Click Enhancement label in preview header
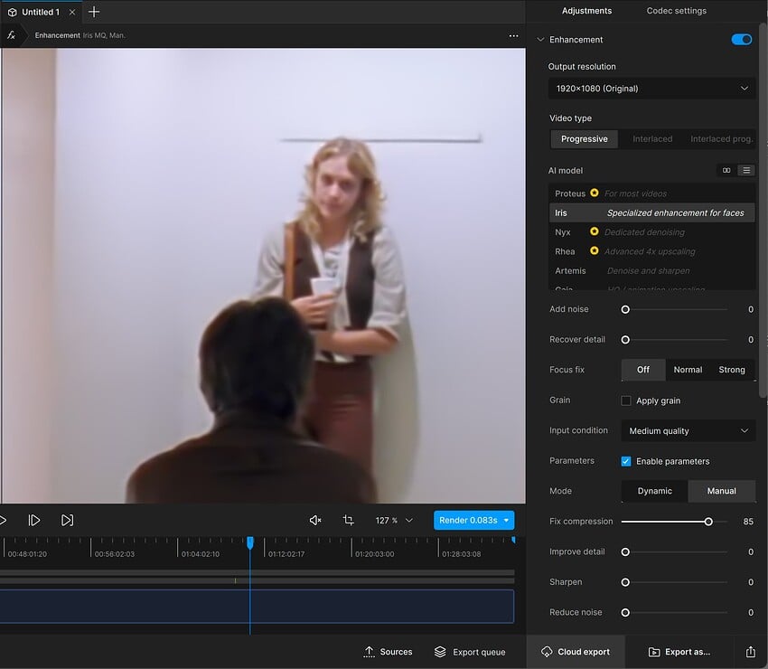 [x=57, y=35]
